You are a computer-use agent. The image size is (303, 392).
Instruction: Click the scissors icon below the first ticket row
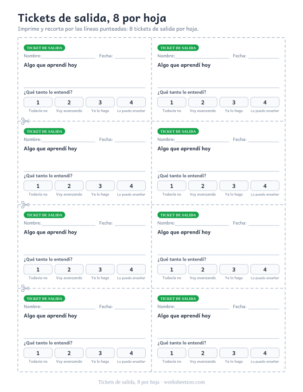click(25, 121)
